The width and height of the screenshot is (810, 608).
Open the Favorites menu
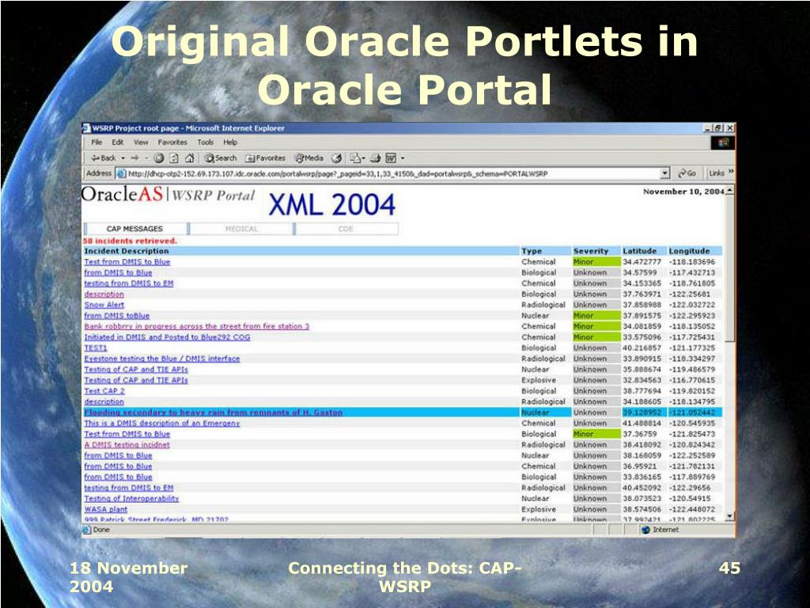(x=172, y=142)
